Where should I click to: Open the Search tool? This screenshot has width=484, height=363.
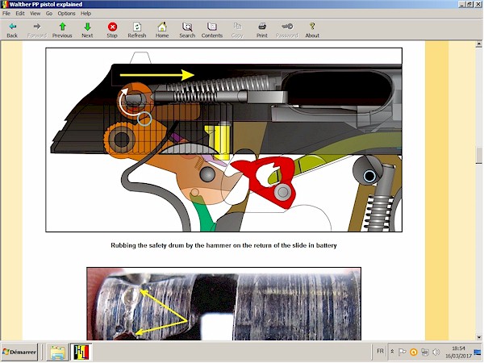point(187,30)
